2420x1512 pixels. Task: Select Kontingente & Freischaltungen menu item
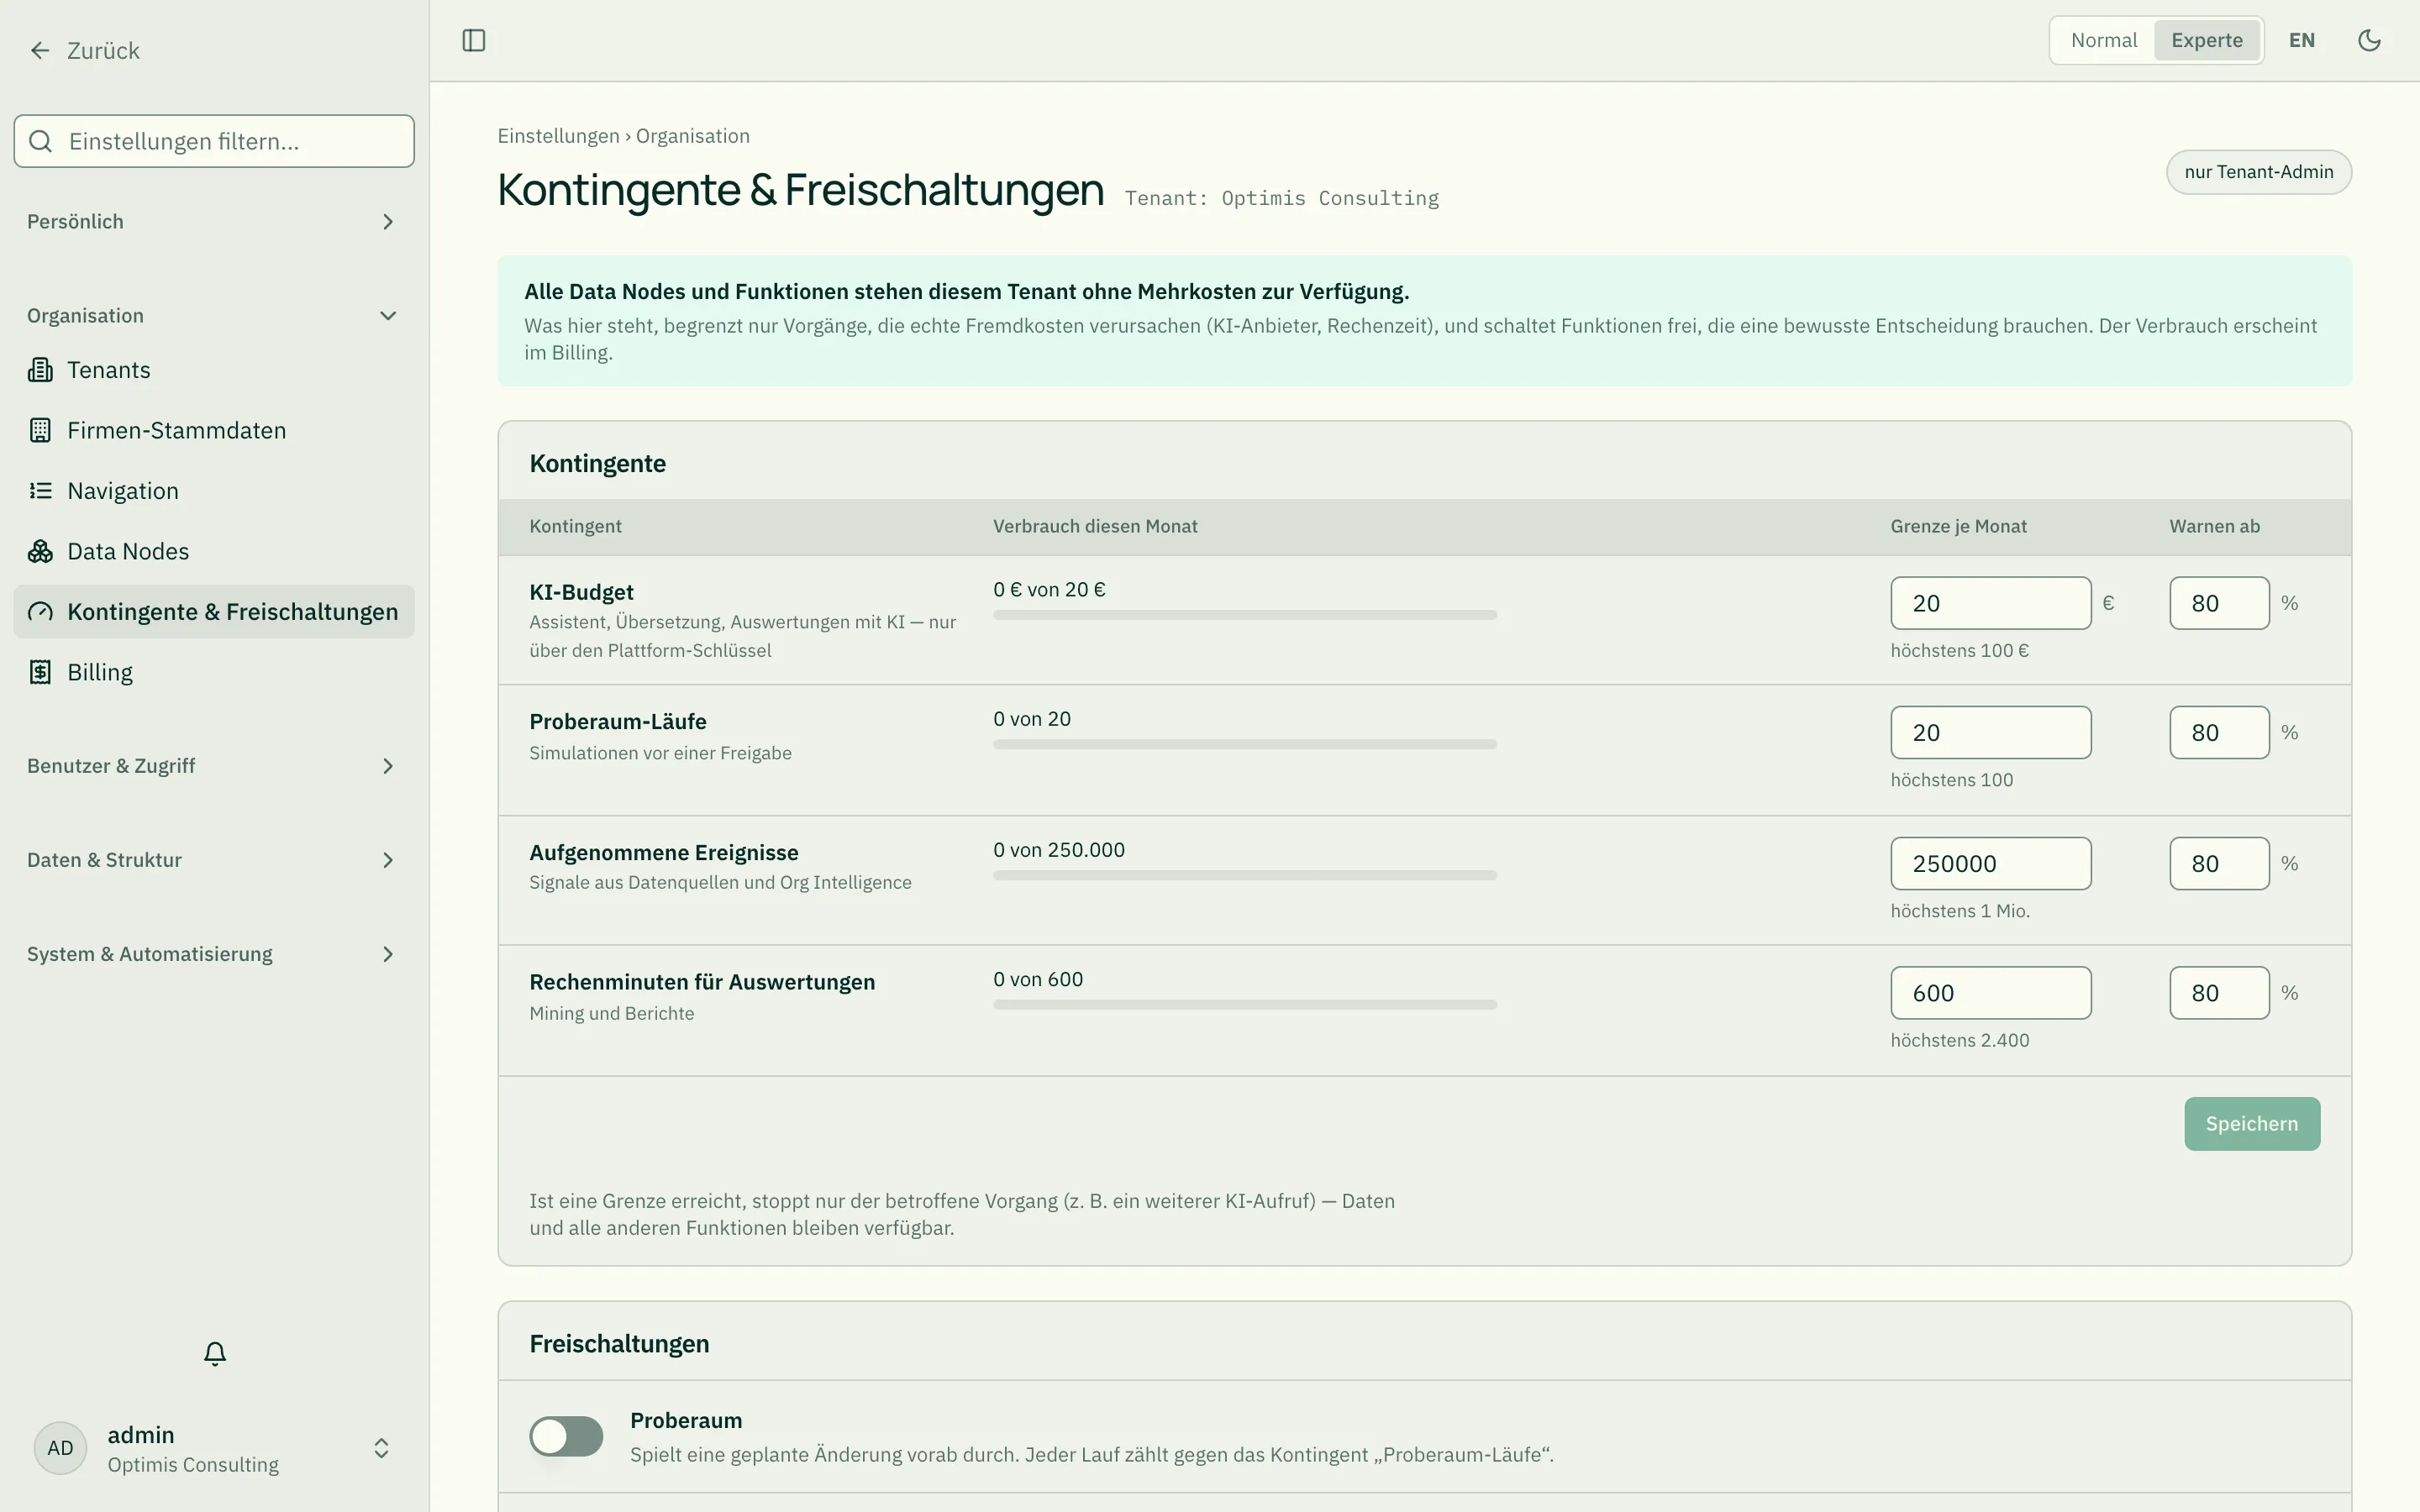tap(213, 612)
